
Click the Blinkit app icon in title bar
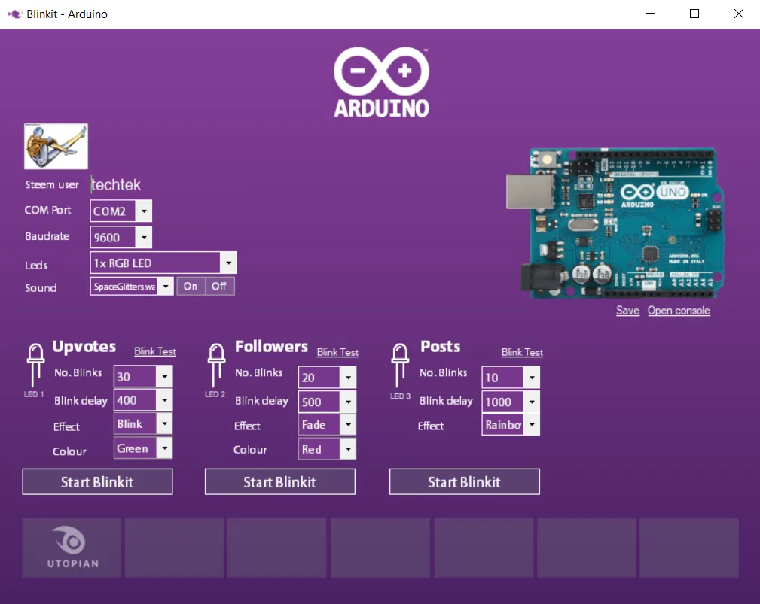(x=14, y=14)
